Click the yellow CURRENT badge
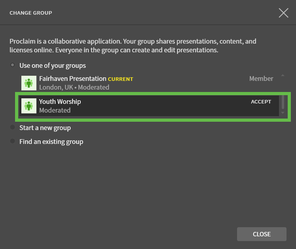 pos(120,79)
